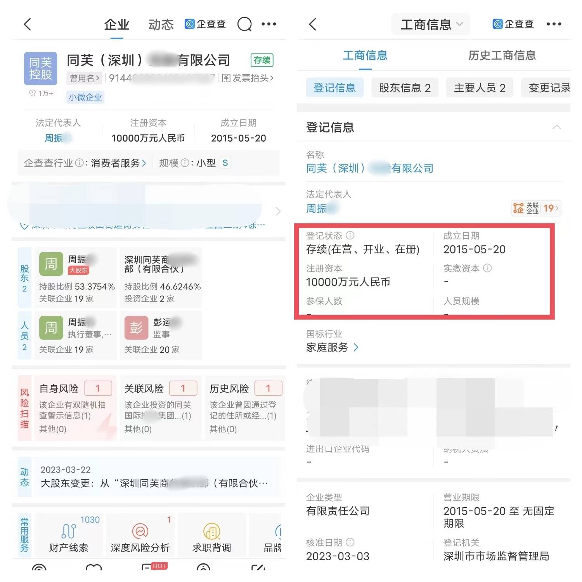Open 自身风险 risk card

(x=75, y=407)
